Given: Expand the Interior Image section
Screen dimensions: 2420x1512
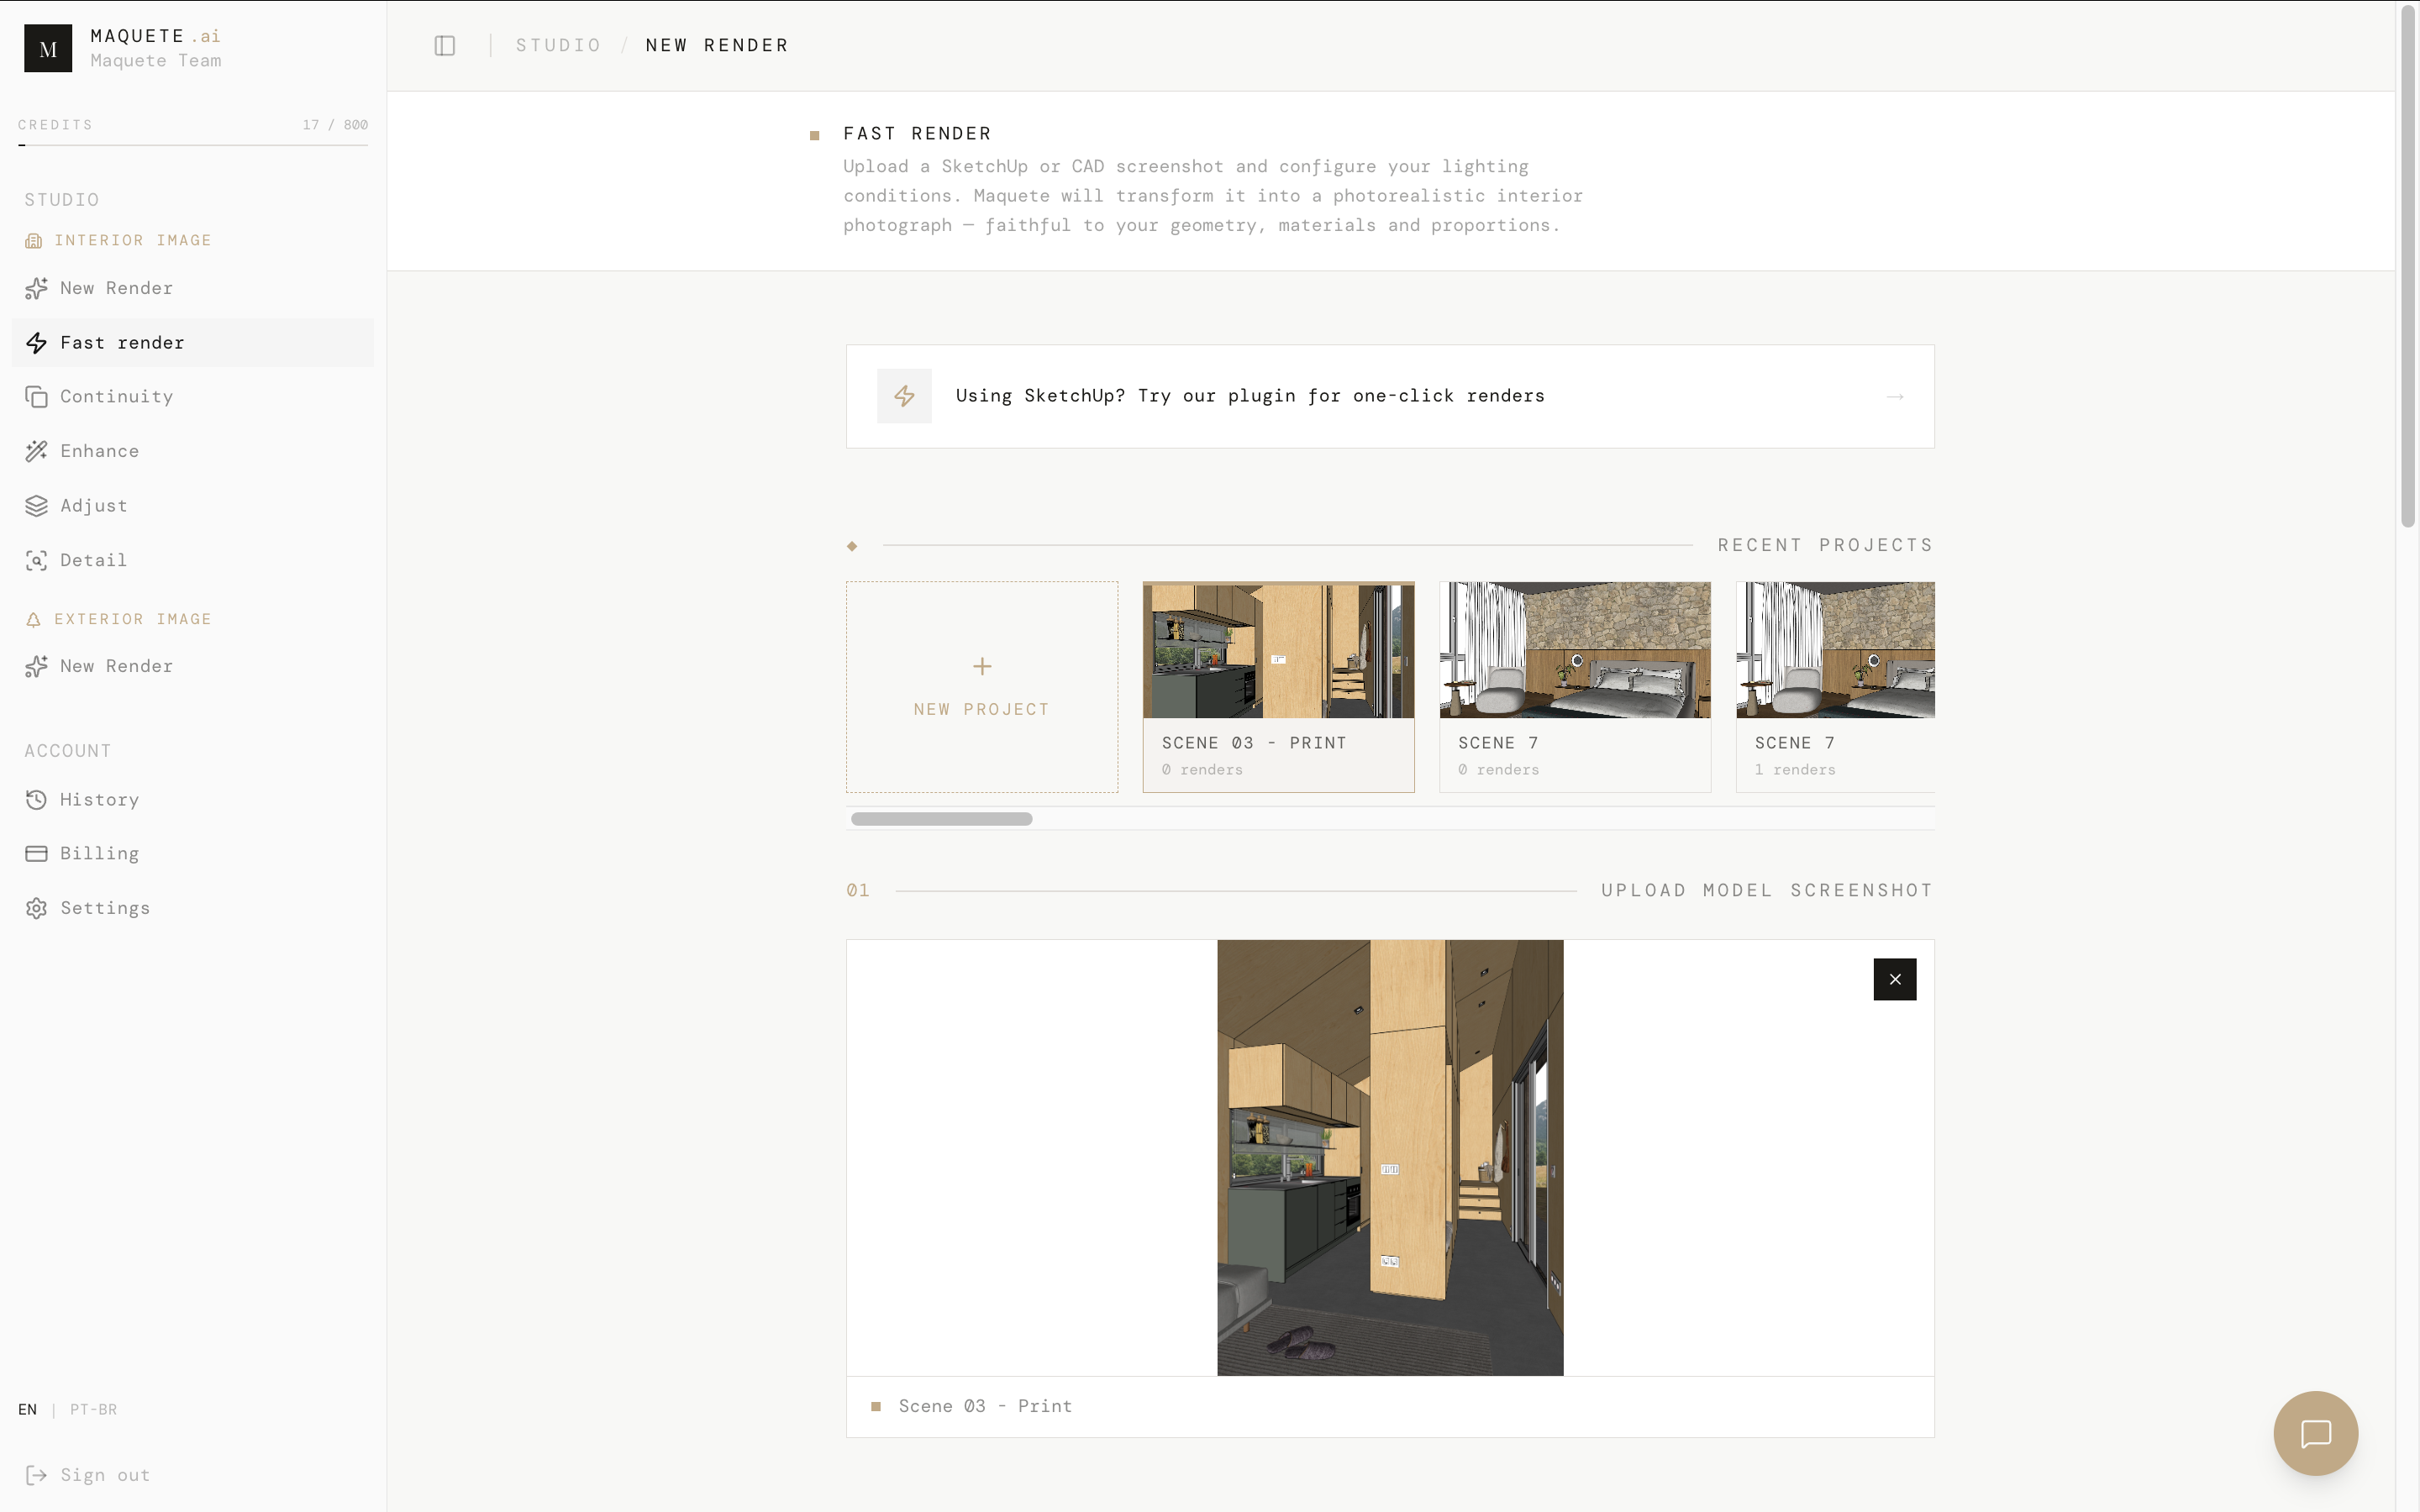Looking at the screenshot, I should (x=133, y=240).
